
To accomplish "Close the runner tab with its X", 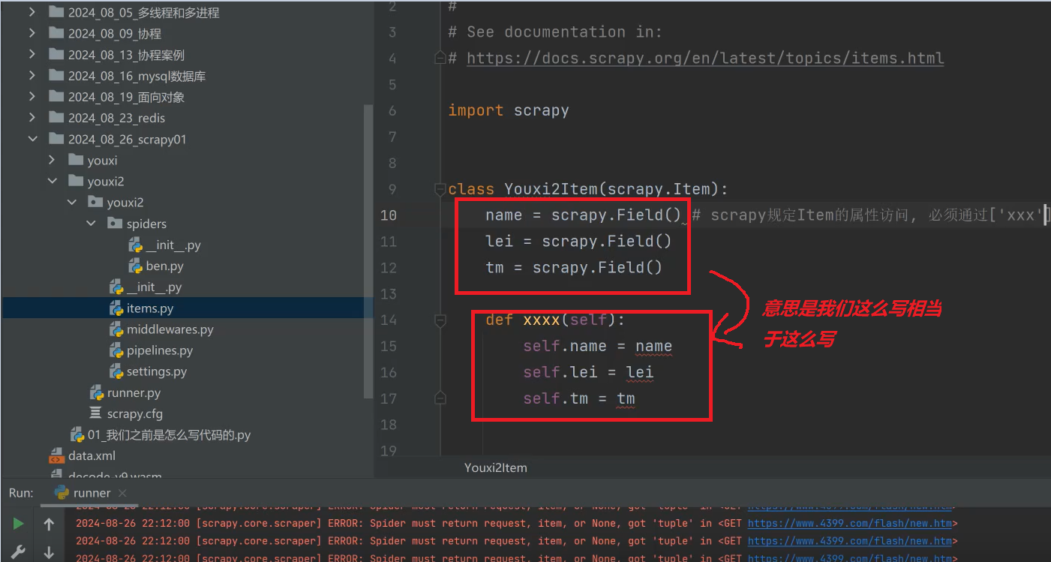I will point(123,493).
